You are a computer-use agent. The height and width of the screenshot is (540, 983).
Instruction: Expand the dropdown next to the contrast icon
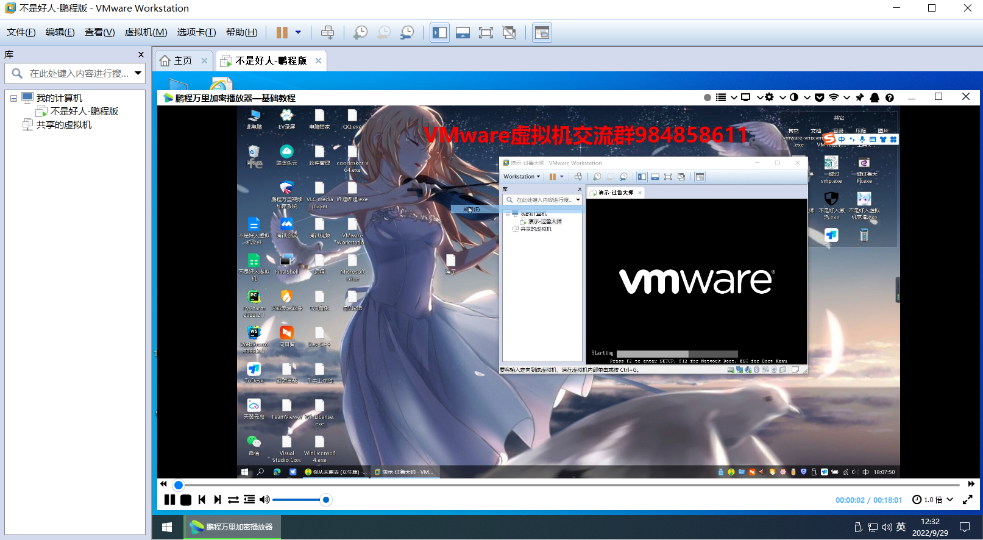tap(807, 98)
